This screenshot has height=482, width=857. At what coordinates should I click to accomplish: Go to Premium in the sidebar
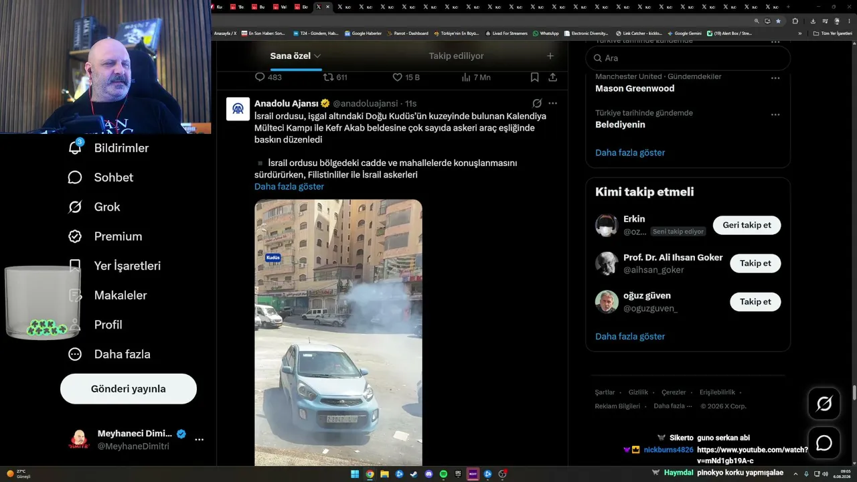105,236
